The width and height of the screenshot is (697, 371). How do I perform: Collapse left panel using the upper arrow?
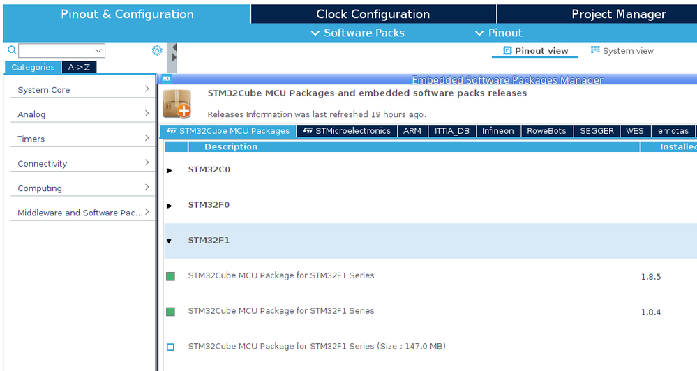[x=174, y=47]
